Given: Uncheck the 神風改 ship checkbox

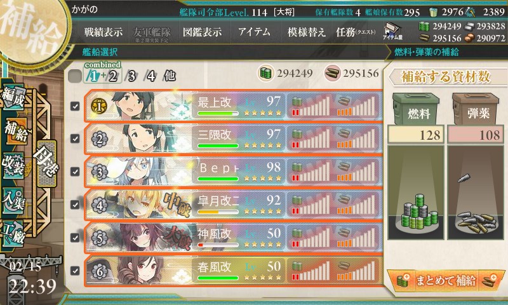Looking at the screenshot, I should [75, 238].
